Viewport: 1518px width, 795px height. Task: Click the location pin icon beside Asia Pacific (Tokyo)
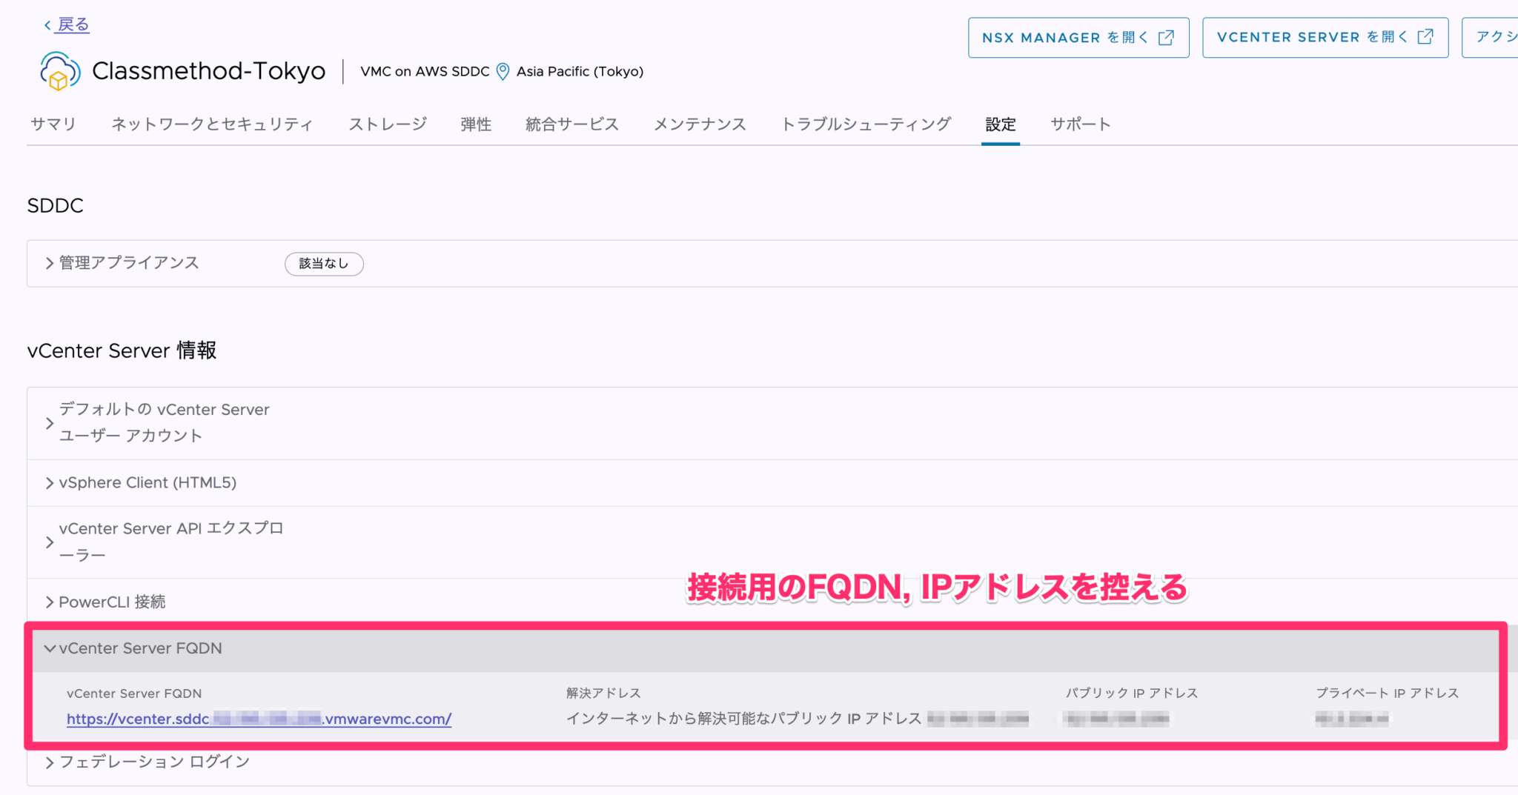tap(503, 71)
